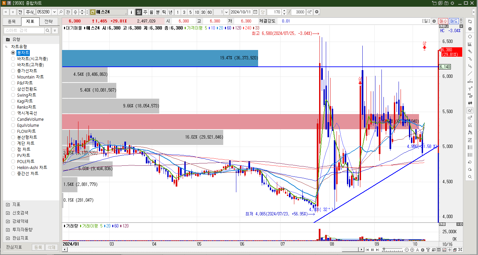This screenshot has width=478, height=255.
Task: Open gear settings in bottom chart toolbar
Action: coord(423,250)
